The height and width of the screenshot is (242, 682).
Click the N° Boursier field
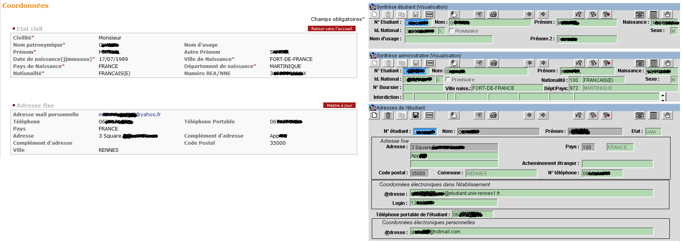tap(423, 88)
